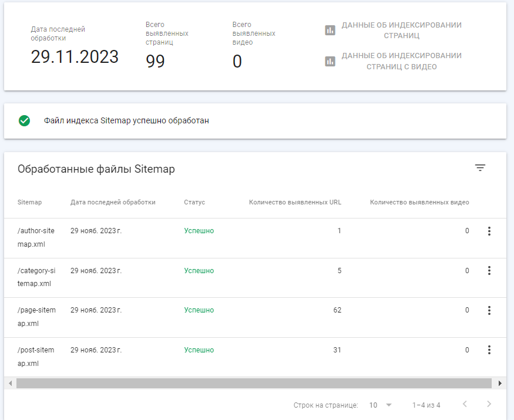
Task: Click the Строк на странице label
Action: pos(326,405)
